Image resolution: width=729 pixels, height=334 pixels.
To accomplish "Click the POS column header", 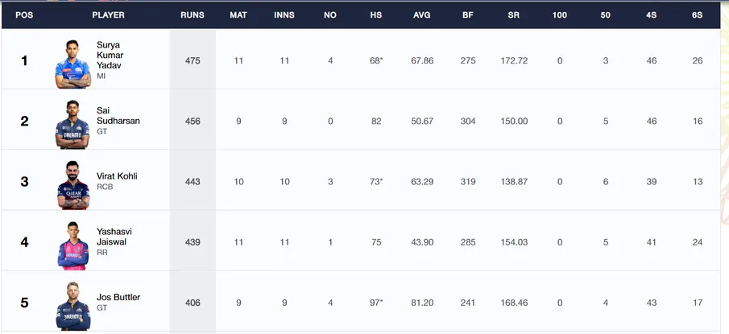I will (24, 14).
